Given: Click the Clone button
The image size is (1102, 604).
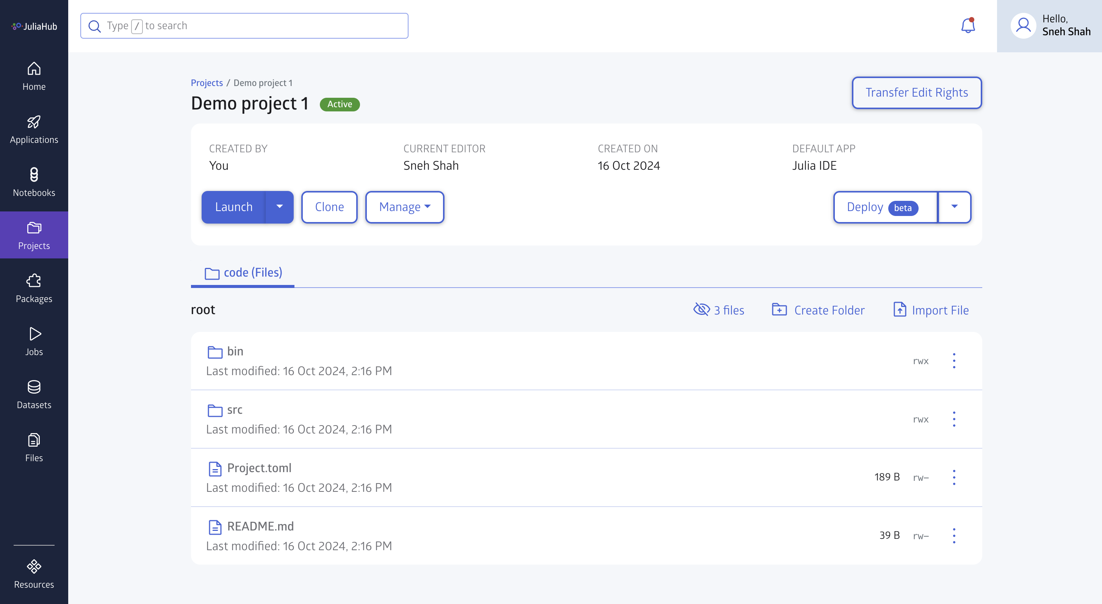Looking at the screenshot, I should tap(329, 207).
